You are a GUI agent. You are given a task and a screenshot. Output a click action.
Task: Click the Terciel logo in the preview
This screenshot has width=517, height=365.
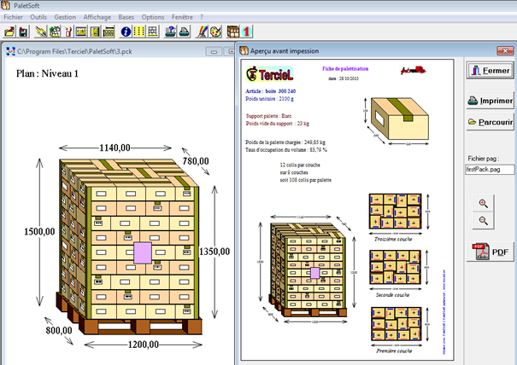pyautogui.click(x=269, y=74)
